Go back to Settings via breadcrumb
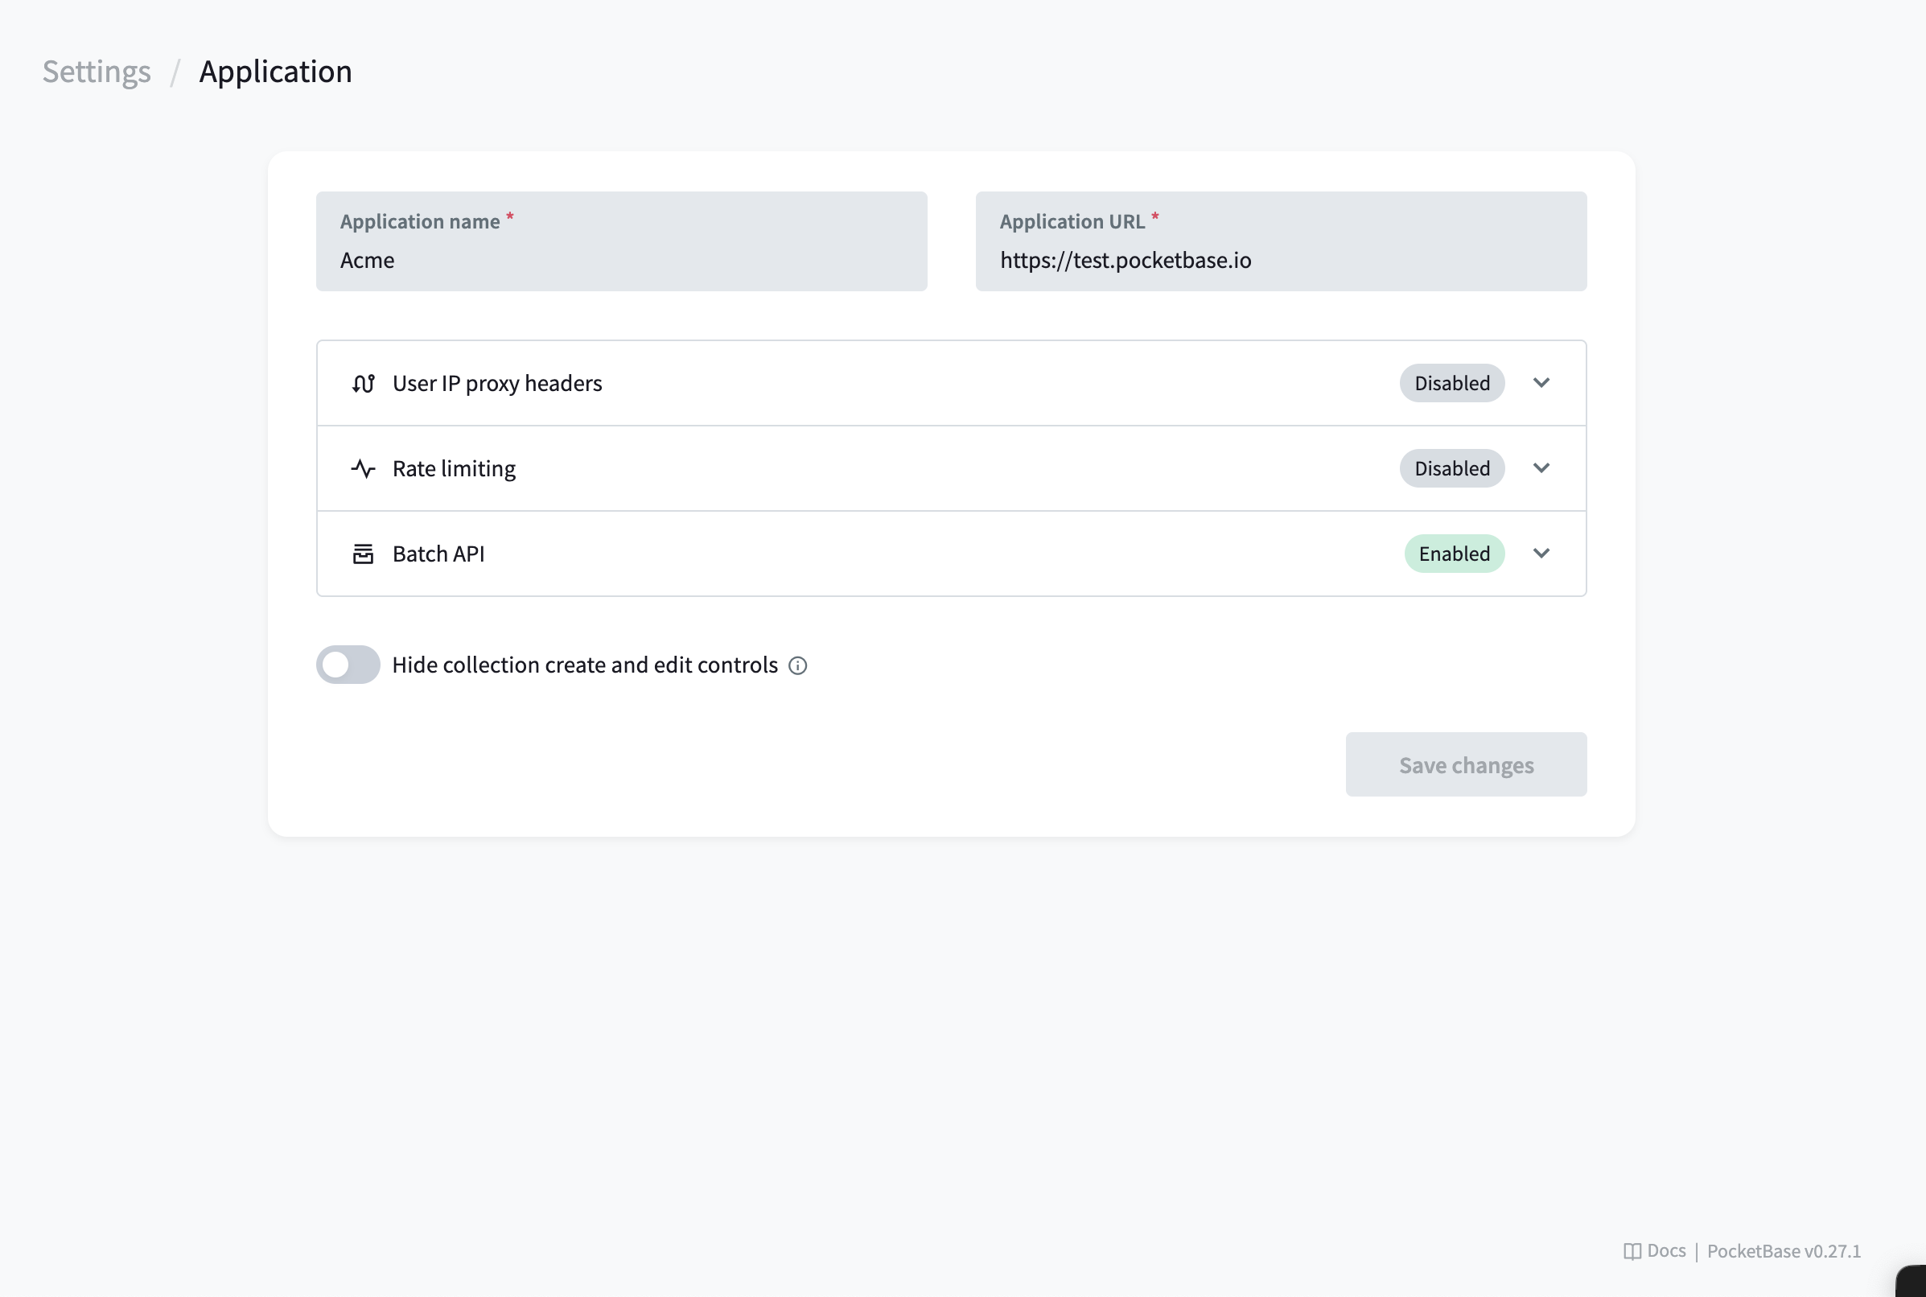 (96, 72)
